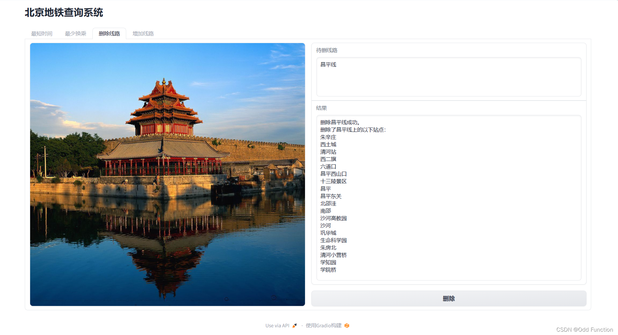The height and width of the screenshot is (335, 618).
Task: Open the 增加线路 tab
Action: click(x=143, y=33)
